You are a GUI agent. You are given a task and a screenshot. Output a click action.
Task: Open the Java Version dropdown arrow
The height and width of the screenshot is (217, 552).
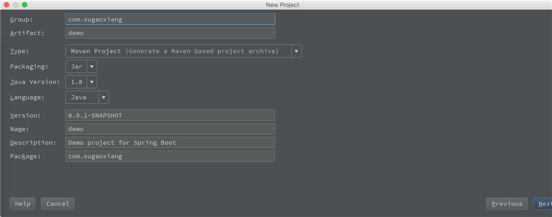pos(92,82)
